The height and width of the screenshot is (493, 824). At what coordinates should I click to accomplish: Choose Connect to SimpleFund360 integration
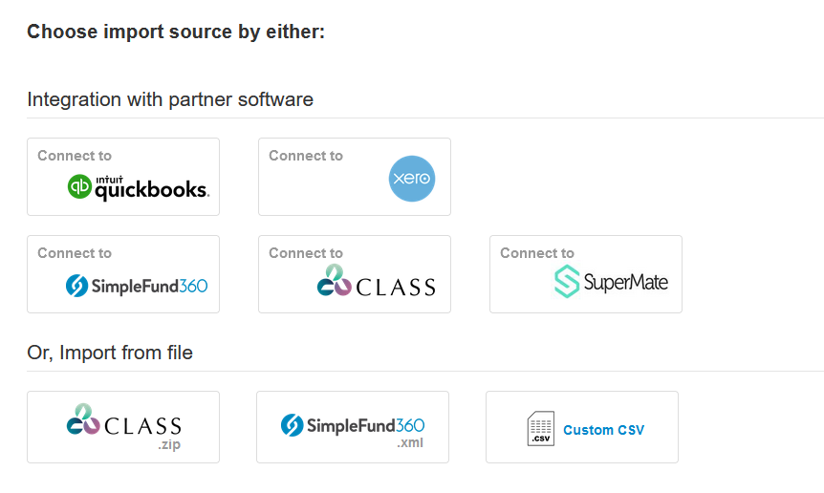point(123,274)
